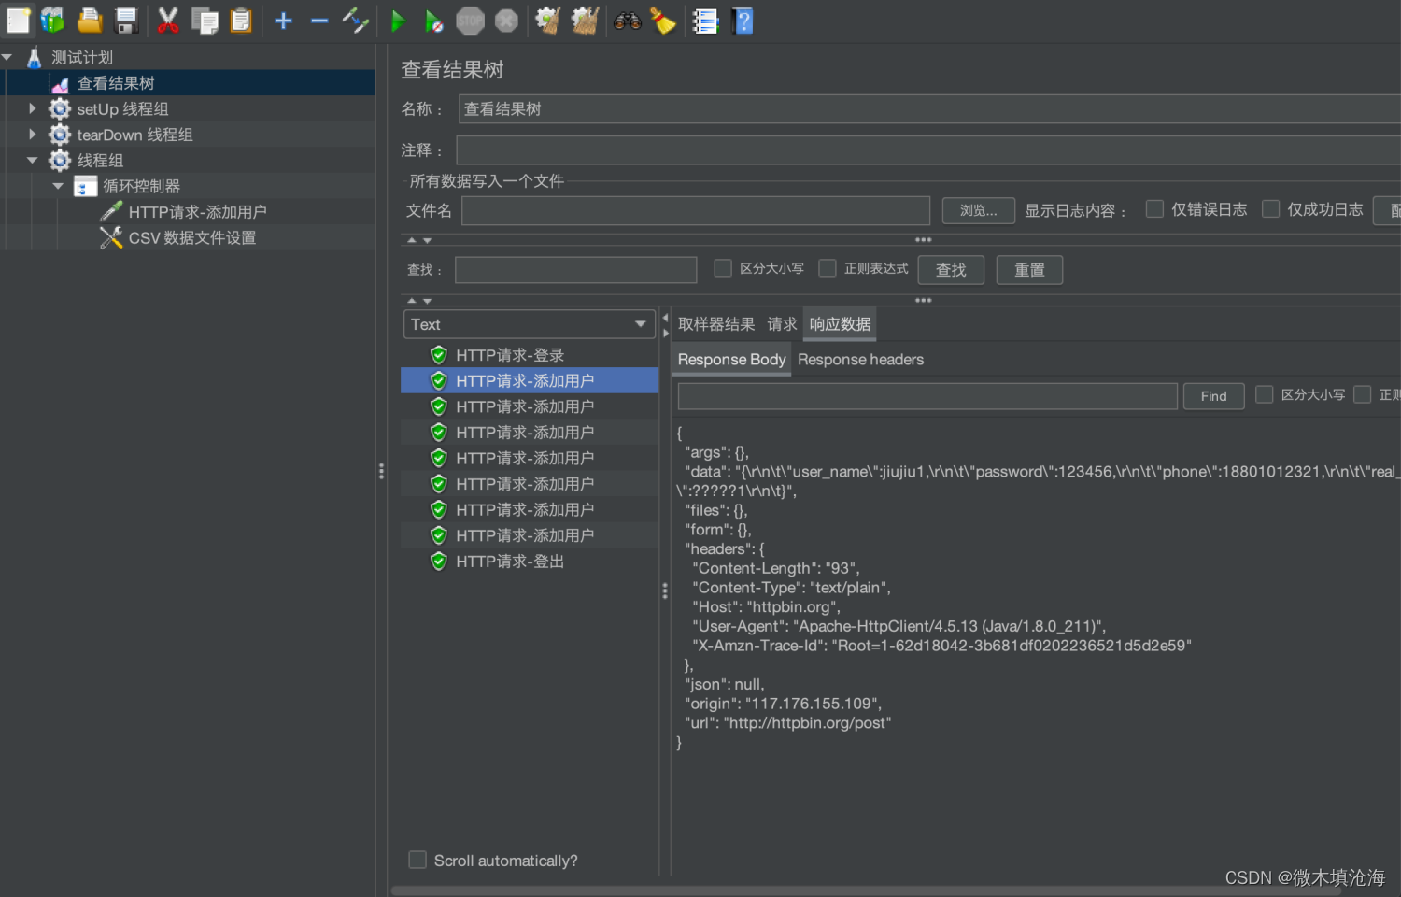
Task: Switch to Response headers tab
Action: (x=860, y=360)
